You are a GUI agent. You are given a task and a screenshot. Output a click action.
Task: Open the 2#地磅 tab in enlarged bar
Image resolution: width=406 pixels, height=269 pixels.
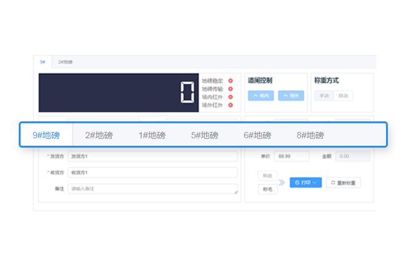99,135
